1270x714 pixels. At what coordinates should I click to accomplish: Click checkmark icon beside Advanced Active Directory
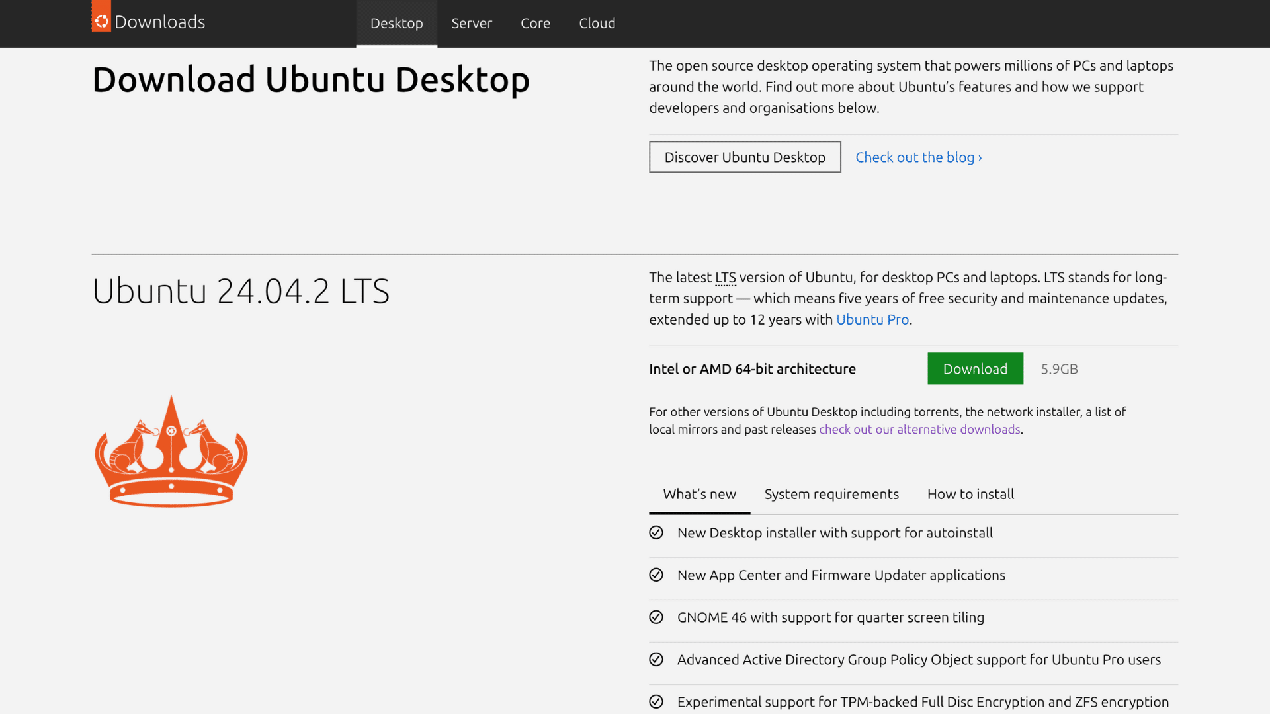(x=656, y=660)
